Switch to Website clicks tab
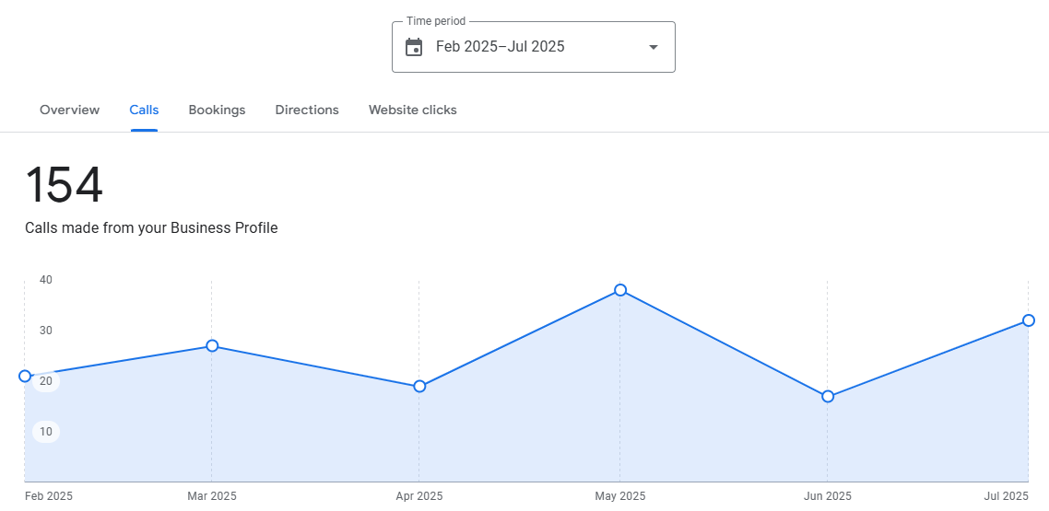Screen dimensions: 1049x511 coord(413,110)
